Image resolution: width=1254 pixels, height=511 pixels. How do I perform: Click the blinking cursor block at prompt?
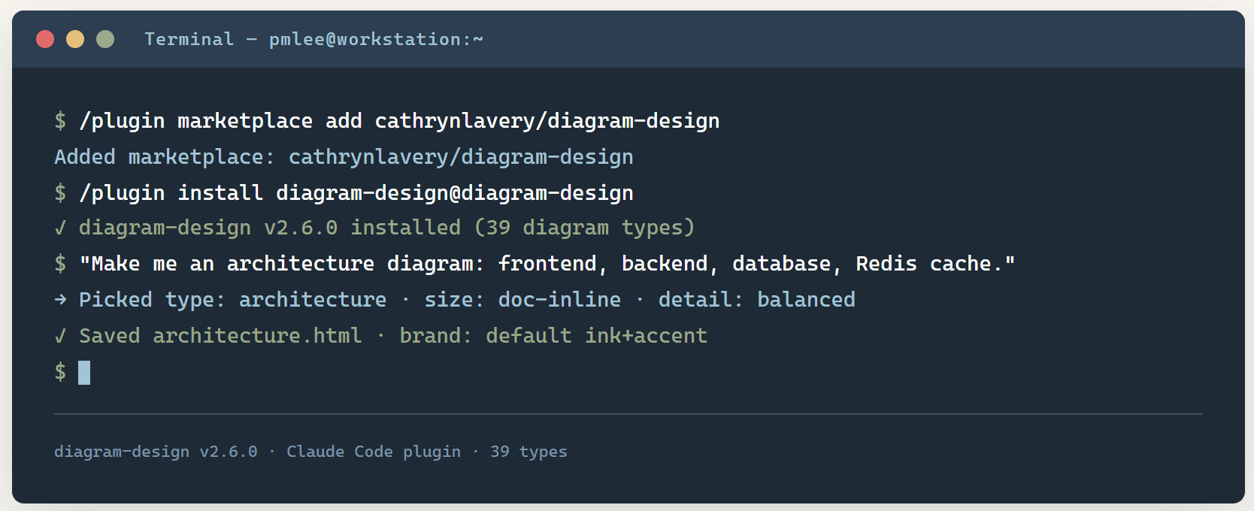(x=84, y=373)
